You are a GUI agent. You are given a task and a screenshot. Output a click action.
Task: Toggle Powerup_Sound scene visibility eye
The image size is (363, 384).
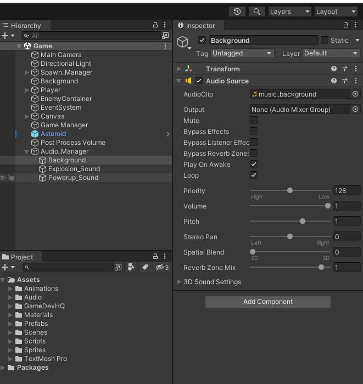(x=3, y=178)
